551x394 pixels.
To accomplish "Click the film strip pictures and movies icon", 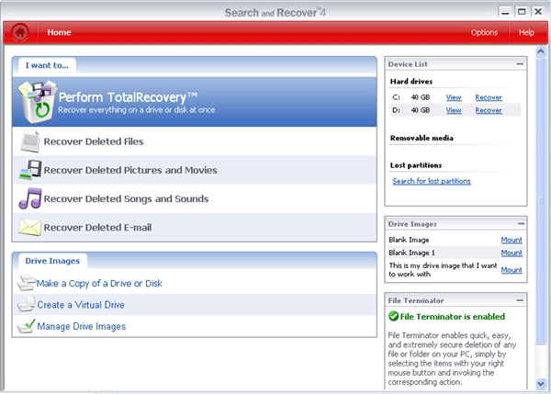I will [x=30, y=170].
